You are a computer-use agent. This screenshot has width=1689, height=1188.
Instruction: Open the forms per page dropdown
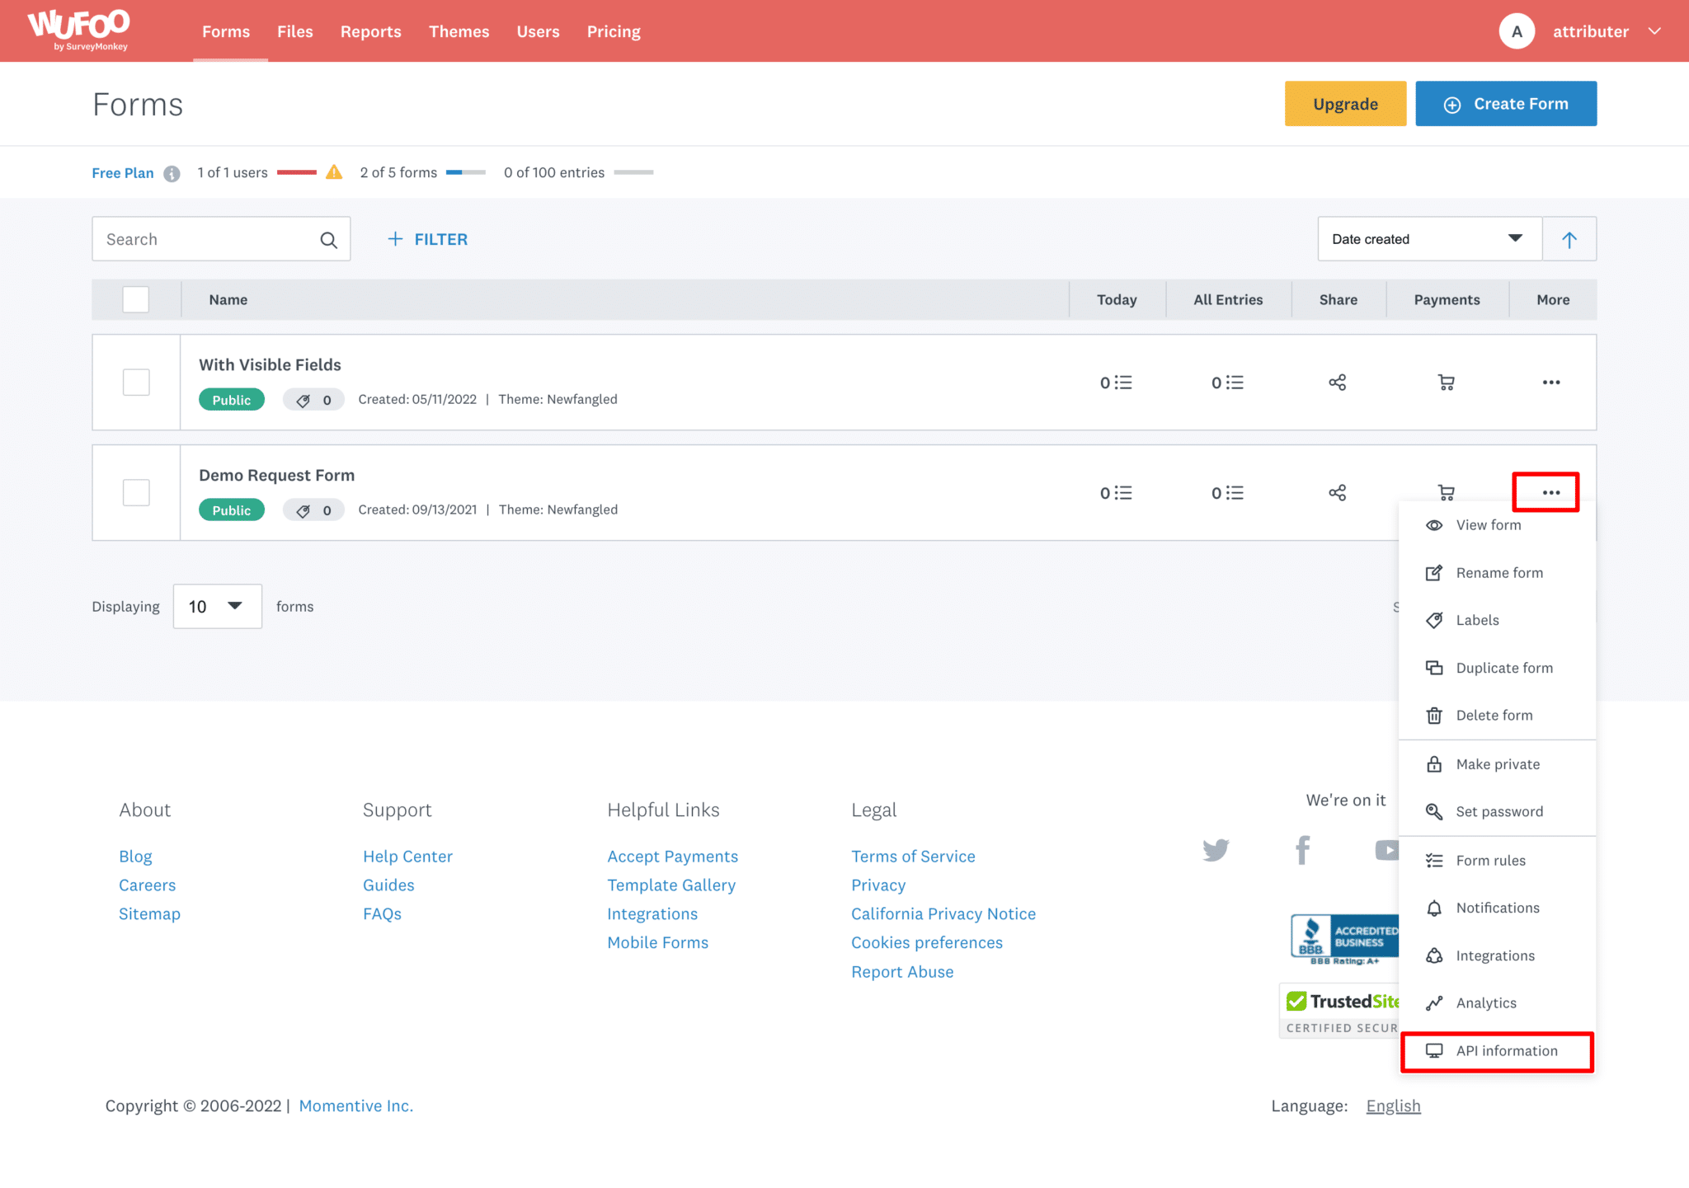[217, 606]
